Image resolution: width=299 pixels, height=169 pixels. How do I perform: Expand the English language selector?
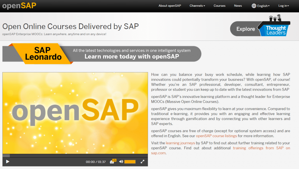click(x=263, y=6)
